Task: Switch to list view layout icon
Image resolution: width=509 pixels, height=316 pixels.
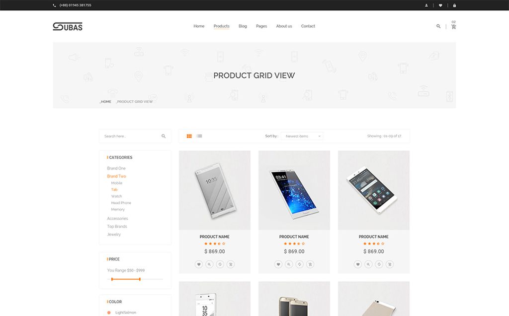Action: (x=199, y=136)
